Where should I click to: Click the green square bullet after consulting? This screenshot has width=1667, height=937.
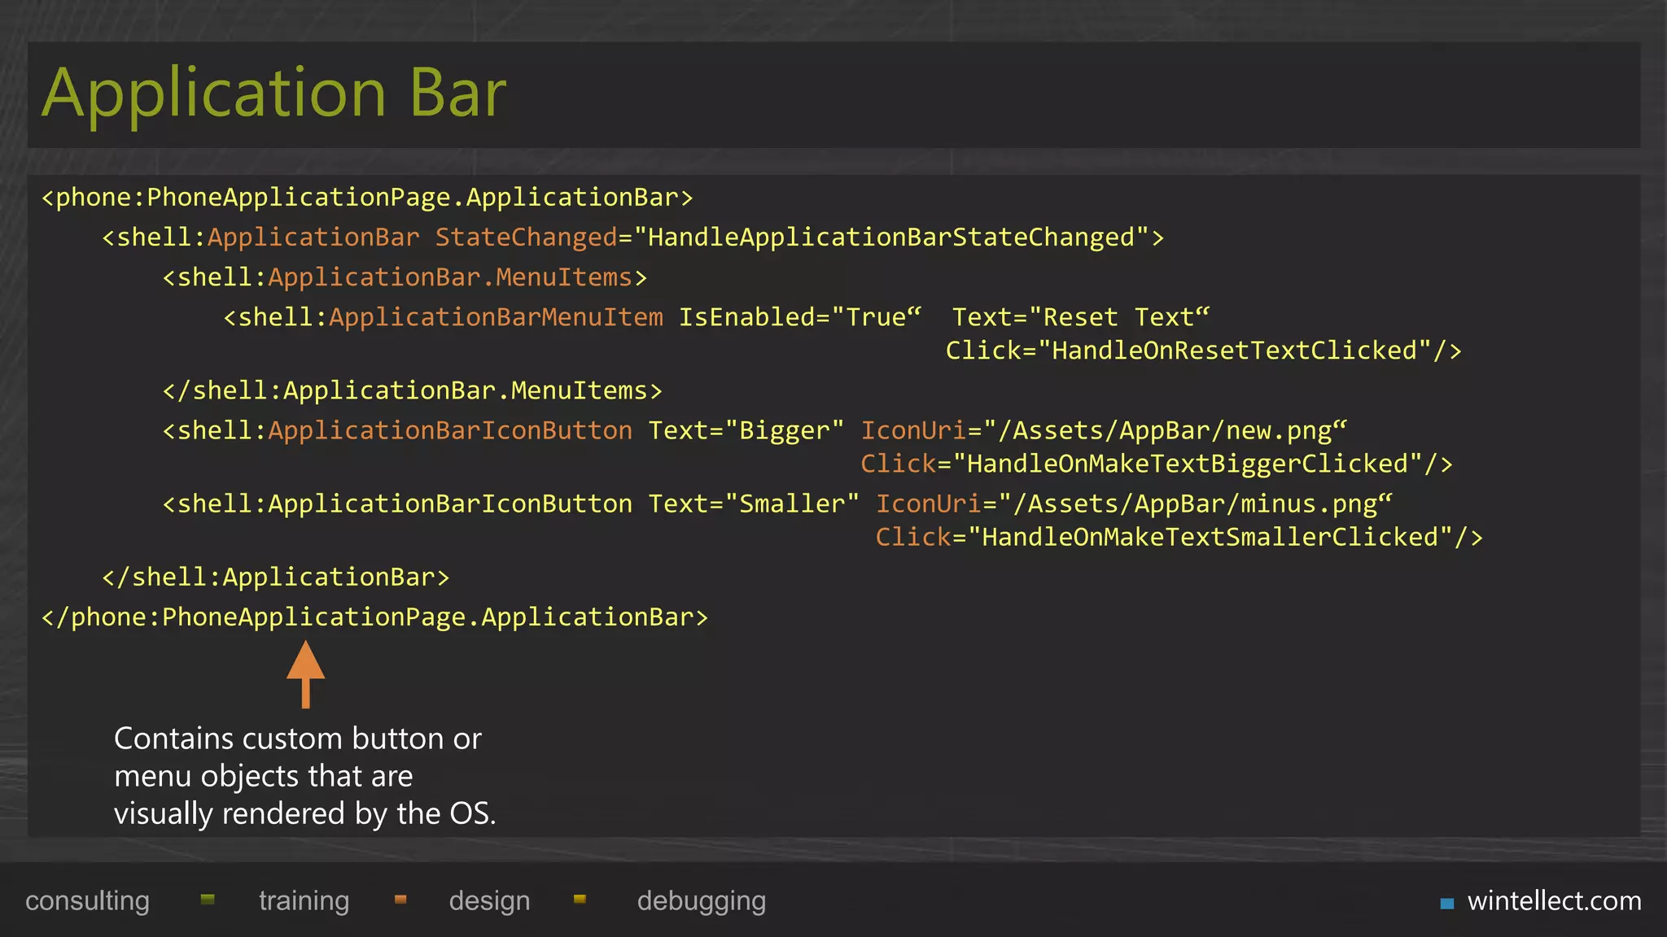(x=208, y=899)
